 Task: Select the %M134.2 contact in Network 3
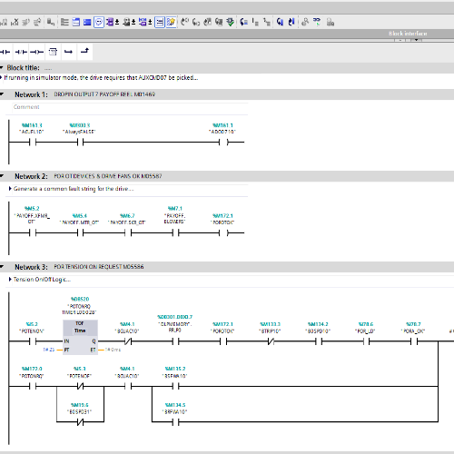[318, 341]
